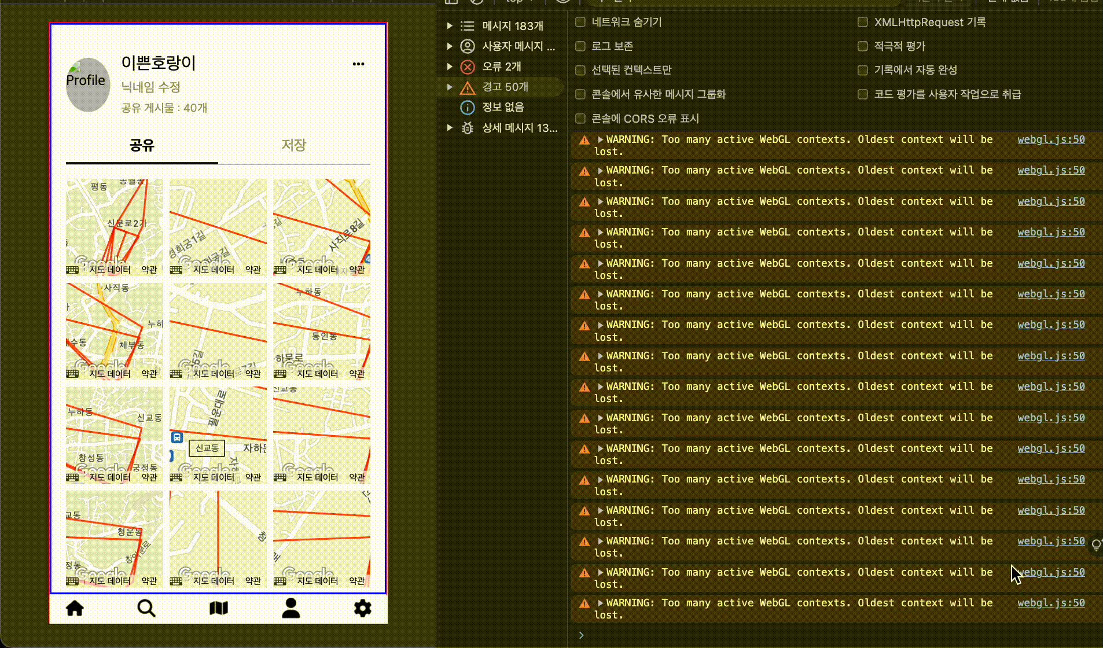
Task: Tap the home icon in bottom navigation
Action: coord(75,608)
